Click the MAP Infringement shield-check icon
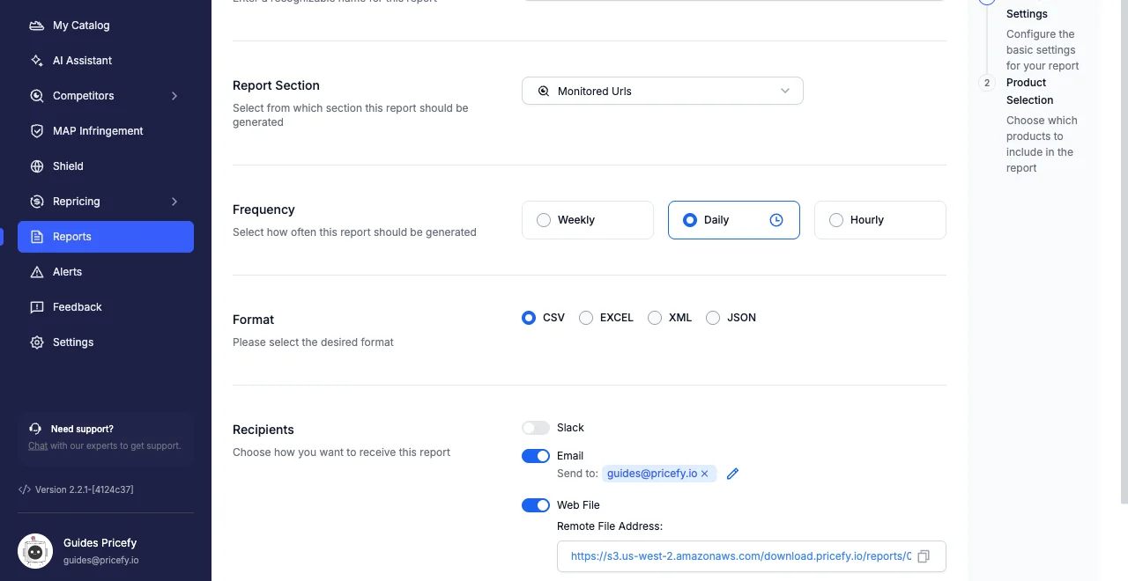Viewport: 1128px width, 581px height. tap(37, 131)
